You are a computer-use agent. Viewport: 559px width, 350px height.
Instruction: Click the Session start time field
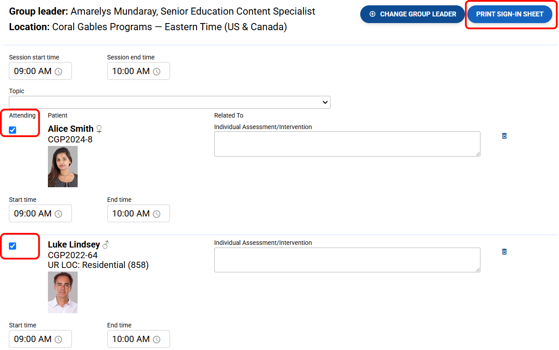click(33, 71)
